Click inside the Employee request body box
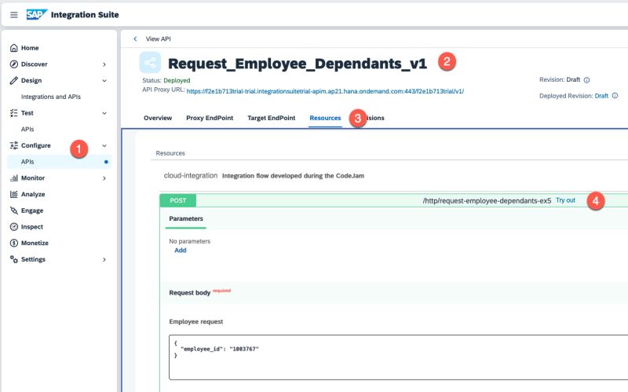The height and width of the screenshot is (392, 628). coord(399,357)
